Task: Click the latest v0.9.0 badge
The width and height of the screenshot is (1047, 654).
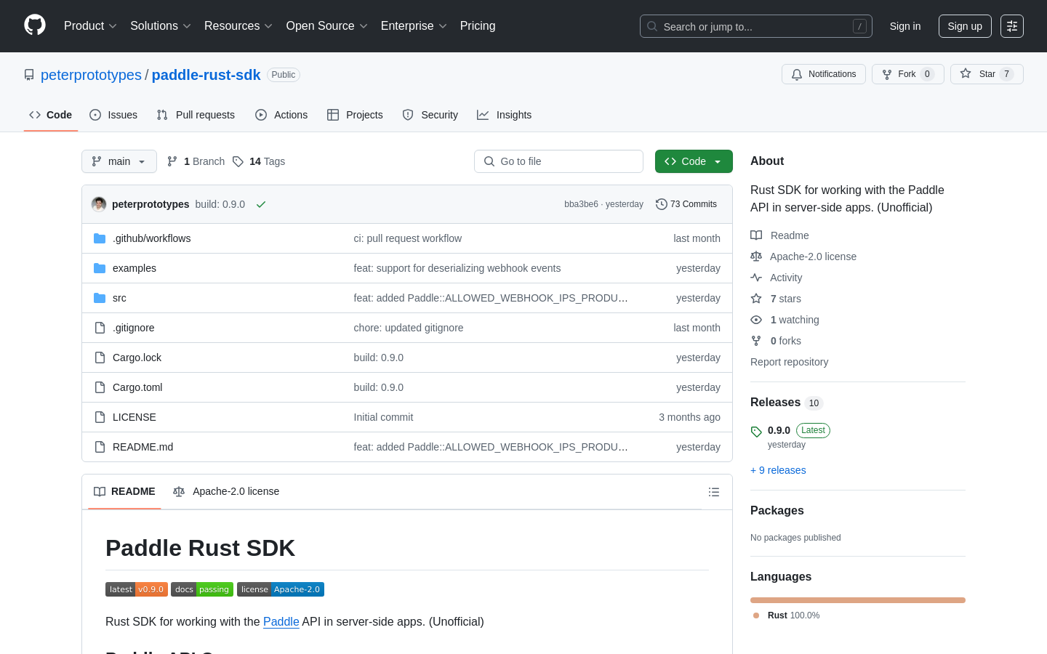Action: pyautogui.click(x=137, y=589)
